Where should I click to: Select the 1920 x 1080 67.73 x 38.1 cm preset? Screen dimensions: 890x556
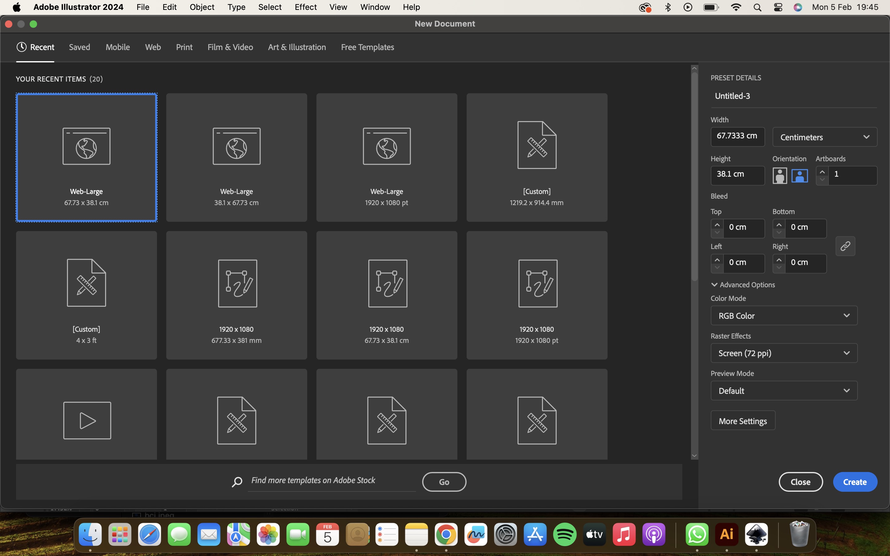387,295
